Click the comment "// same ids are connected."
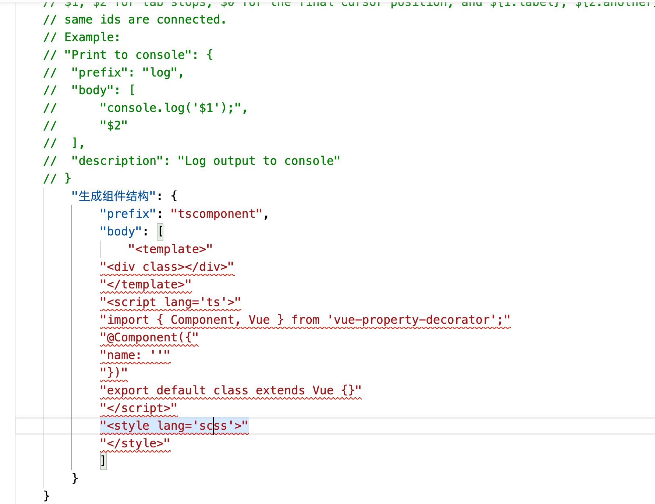 [x=135, y=19]
